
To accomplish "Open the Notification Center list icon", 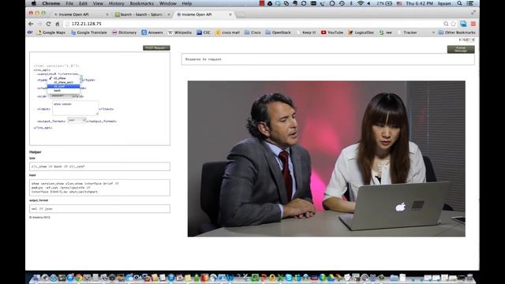I will (x=470, y=3).
